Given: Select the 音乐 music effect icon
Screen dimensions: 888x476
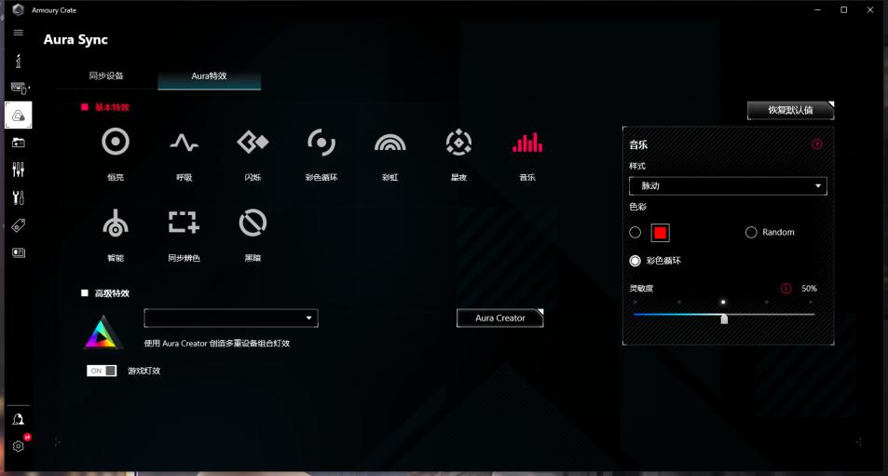Looking at the screenshot, I should (x=527, y=143).
